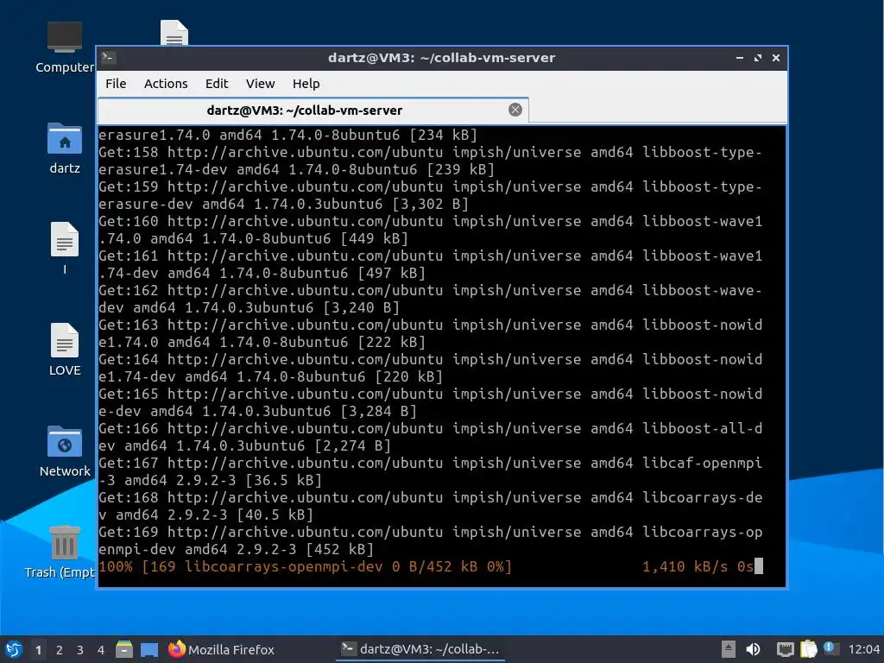Screen dimensions: 884x663
Task: Launch the file manager from the taskbar
Action: pos(124,649)
